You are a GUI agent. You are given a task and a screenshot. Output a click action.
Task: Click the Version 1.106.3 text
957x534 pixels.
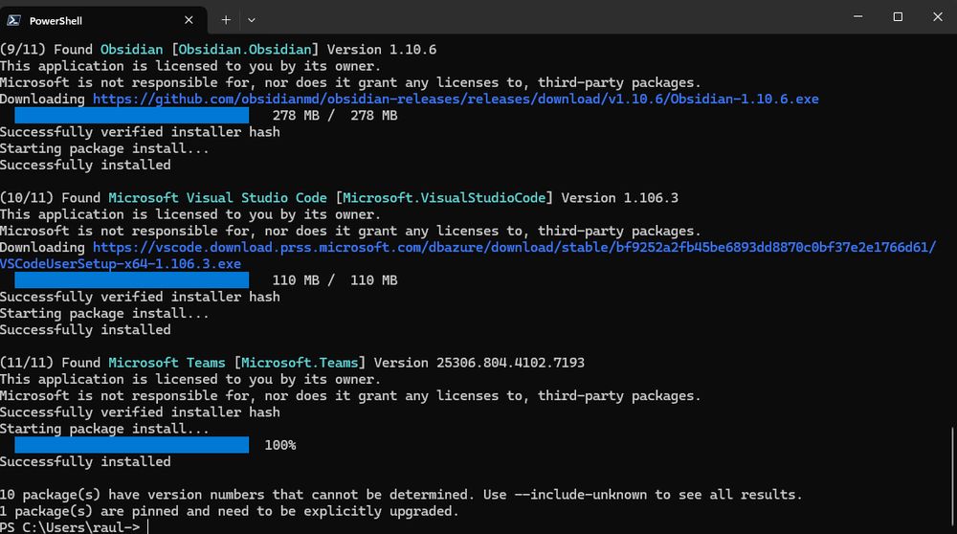[619, 198]
